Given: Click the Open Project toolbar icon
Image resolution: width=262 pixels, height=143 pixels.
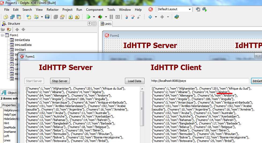Looking at the screenshot, I should coord(62,17).
